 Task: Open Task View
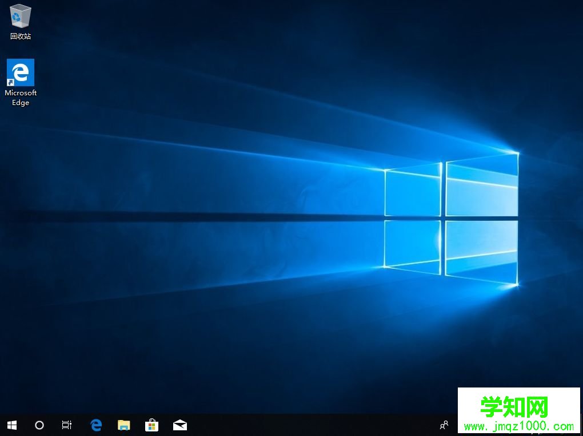(66, 425)
